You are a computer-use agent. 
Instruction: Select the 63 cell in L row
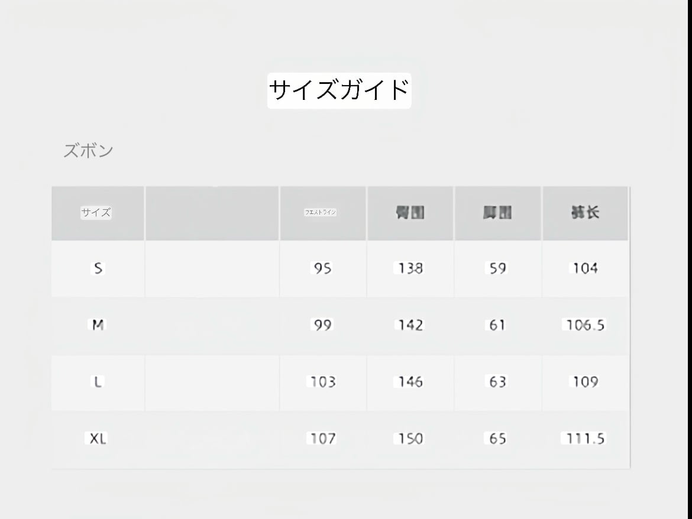click(x=497, y=382)
